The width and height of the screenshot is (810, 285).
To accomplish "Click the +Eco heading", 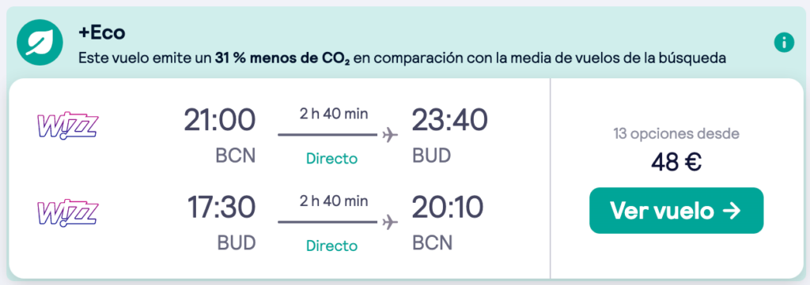I will click(102, 32).
